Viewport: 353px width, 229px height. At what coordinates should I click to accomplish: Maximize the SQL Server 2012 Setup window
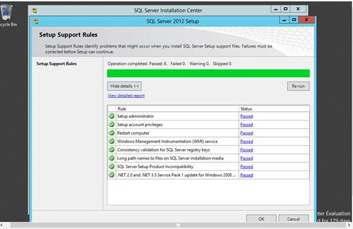click(294, 20)
